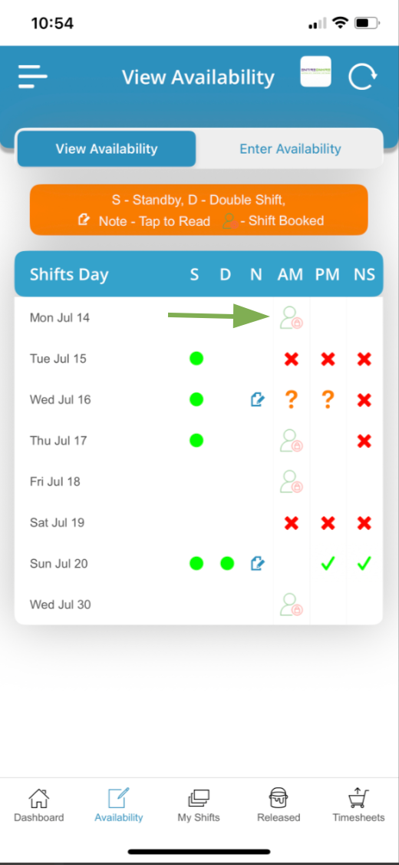Select the View Availability tab
The image size is (399, 865).
pyautogui.click(x=107, y=149)
